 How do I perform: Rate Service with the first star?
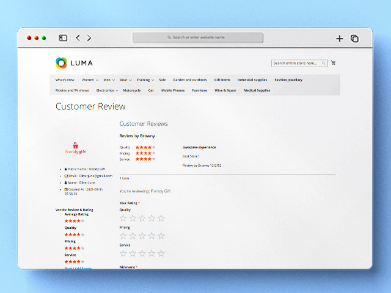[123, 253]
